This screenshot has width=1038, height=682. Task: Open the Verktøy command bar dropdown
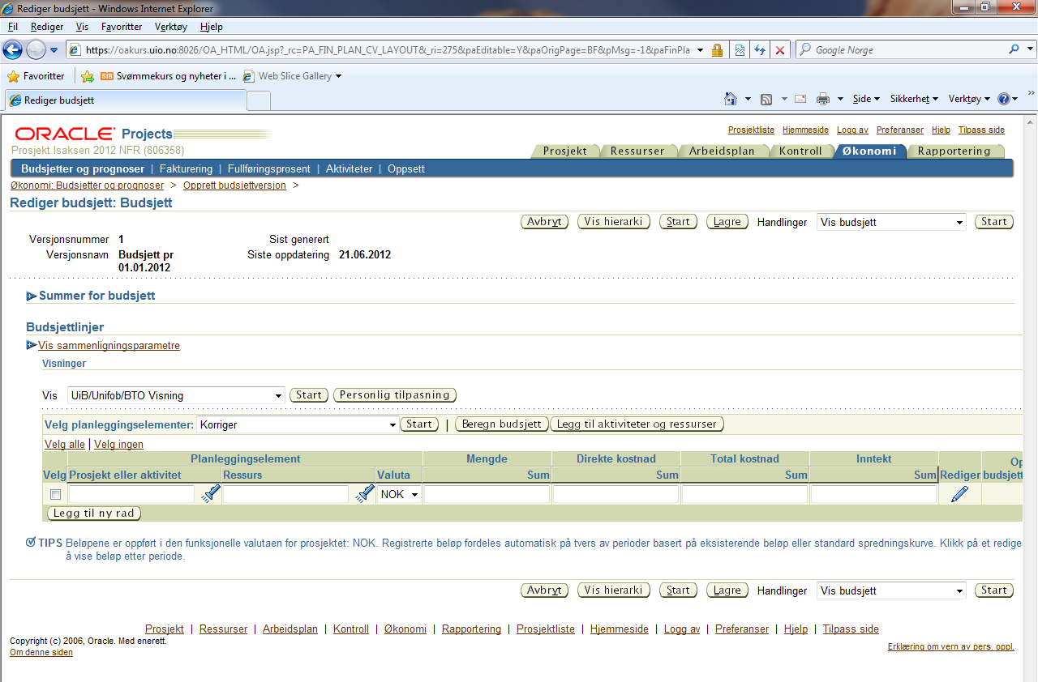point(969,99)
